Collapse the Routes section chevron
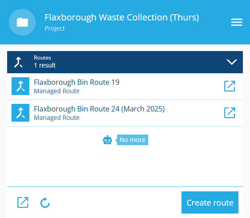 pyautogui.click(x=232, y=62)
